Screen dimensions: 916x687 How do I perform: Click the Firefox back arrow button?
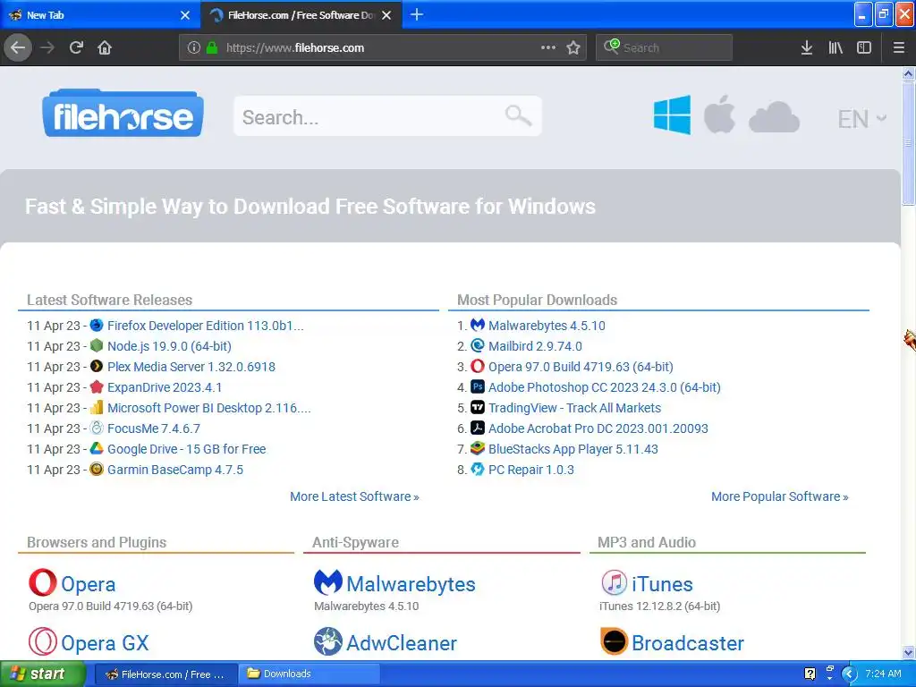click(18, 47)
